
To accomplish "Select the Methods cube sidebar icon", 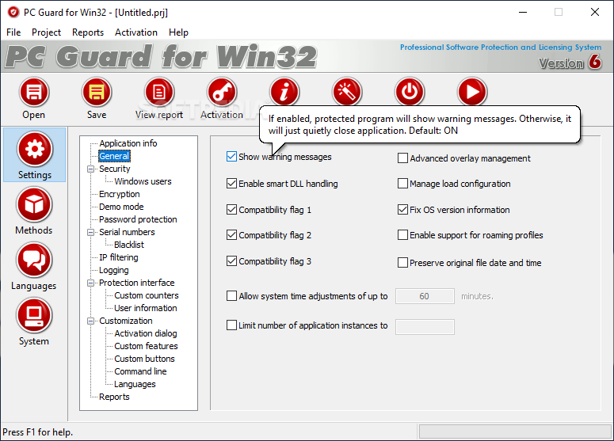I will [x=34, y=204].
